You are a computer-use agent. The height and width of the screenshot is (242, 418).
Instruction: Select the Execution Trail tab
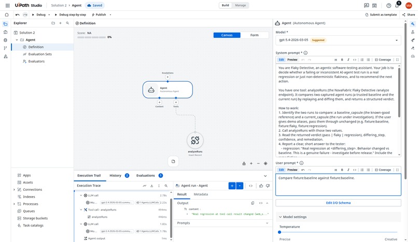click(89, 175)
